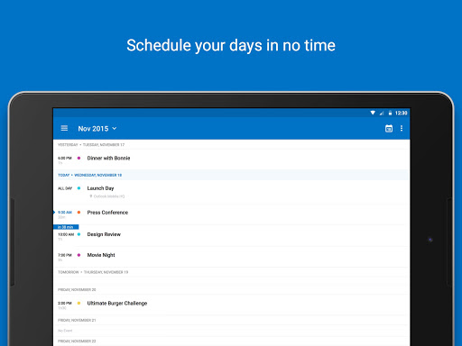Tap the calendar today icon
The height and width of the screenshot is (346, 462).
point(389,129)
